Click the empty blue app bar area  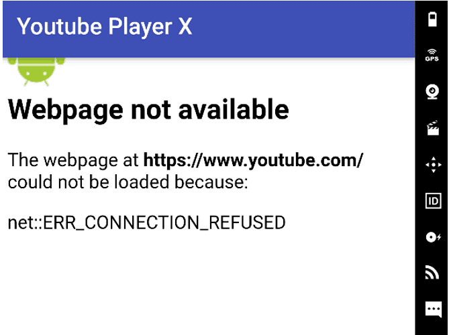(303, 29)
